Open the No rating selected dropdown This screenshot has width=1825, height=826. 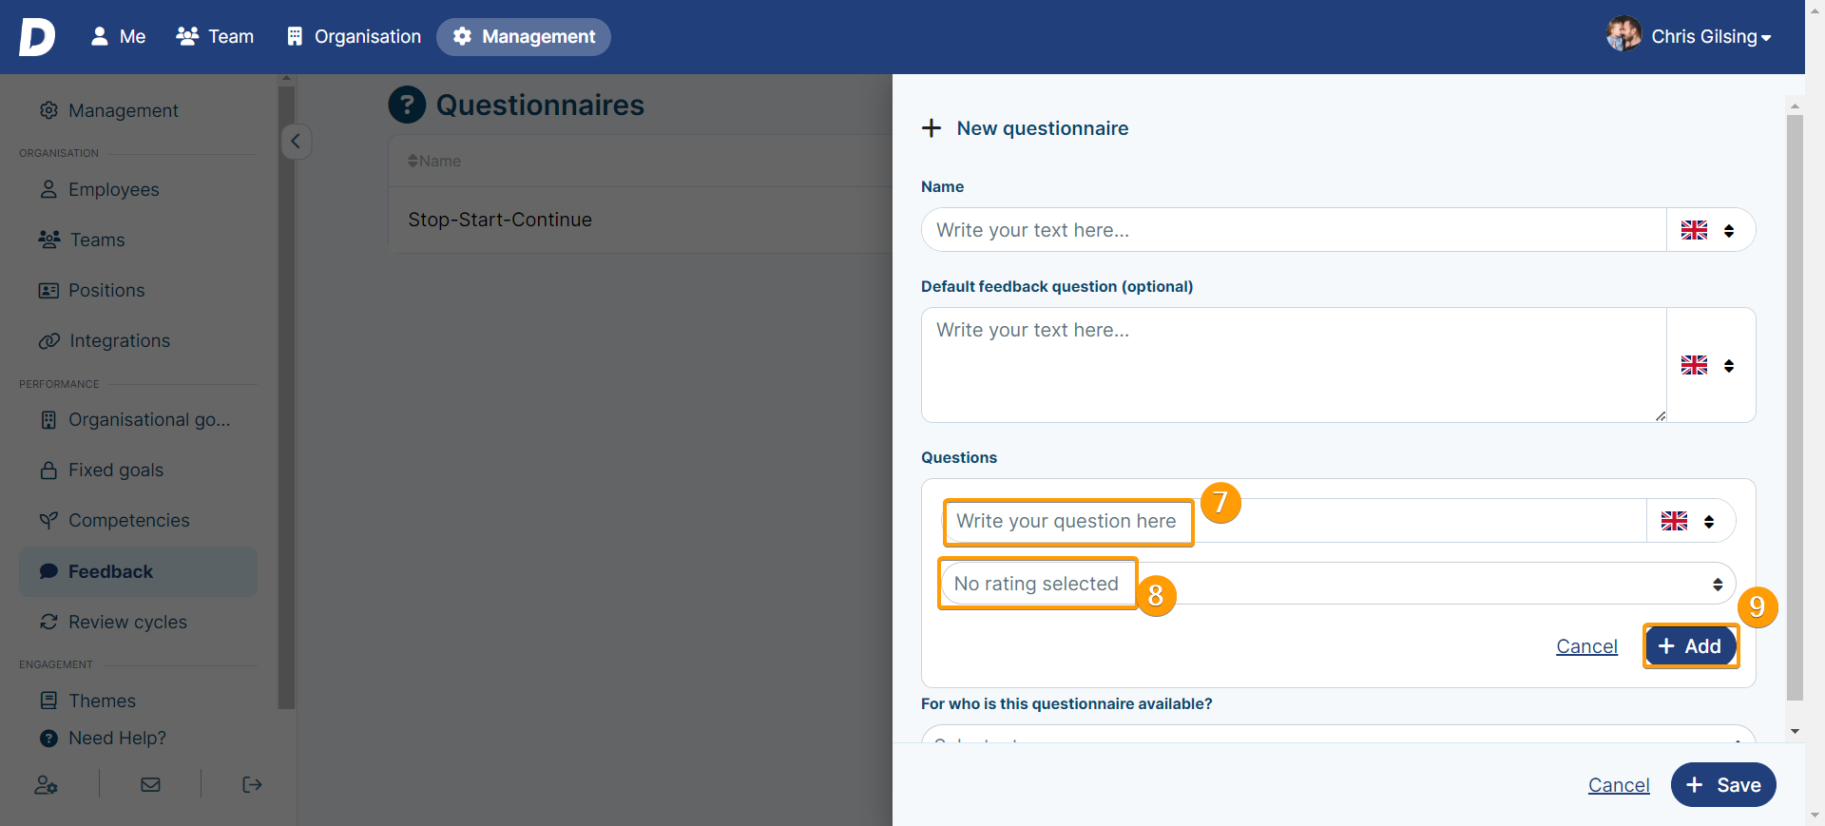click(1338, 584)
